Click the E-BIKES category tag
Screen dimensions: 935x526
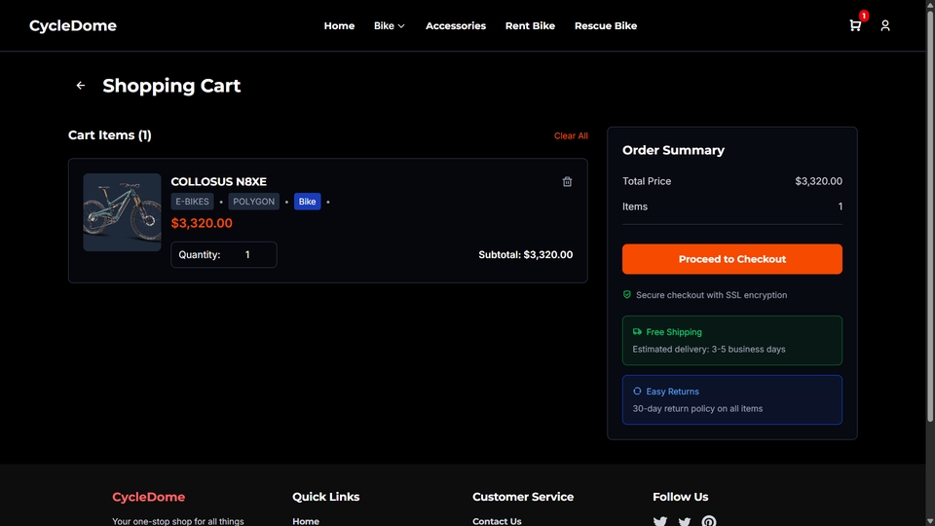(x=192, y=202)
